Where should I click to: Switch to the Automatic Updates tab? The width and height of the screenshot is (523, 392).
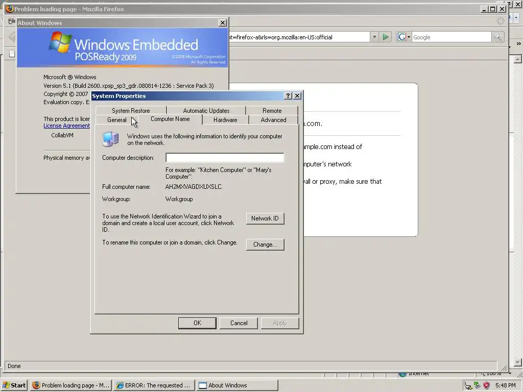(206, 110)
